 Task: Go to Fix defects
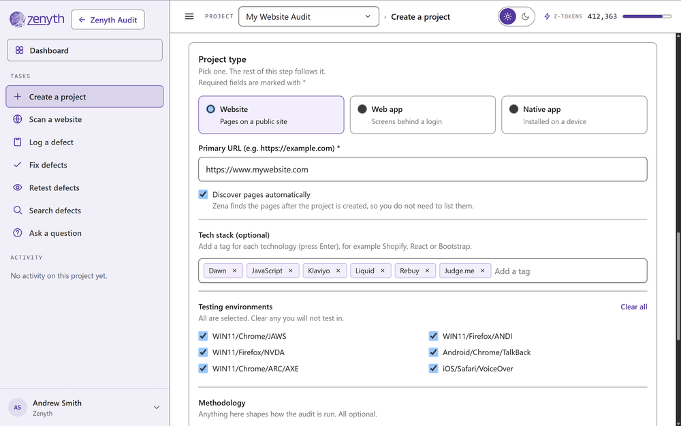point(84,165)
